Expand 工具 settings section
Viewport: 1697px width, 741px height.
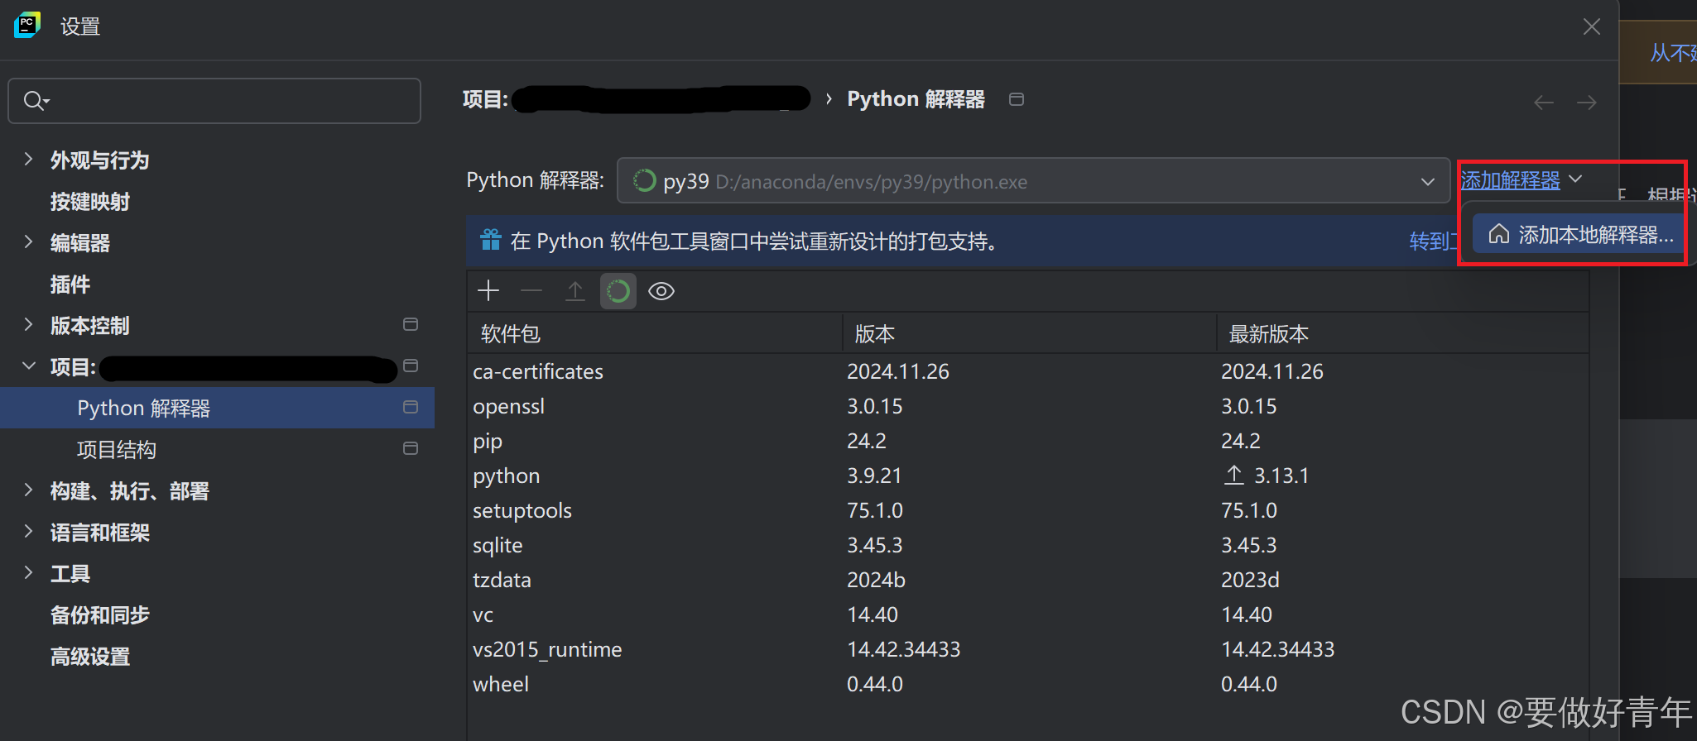pos(29,572)
